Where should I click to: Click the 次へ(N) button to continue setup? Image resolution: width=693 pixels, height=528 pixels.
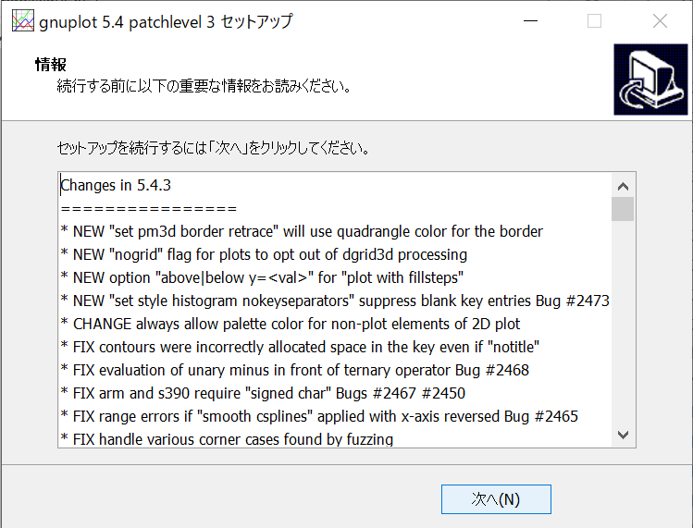pyautogui.click(x=496, y=499)
